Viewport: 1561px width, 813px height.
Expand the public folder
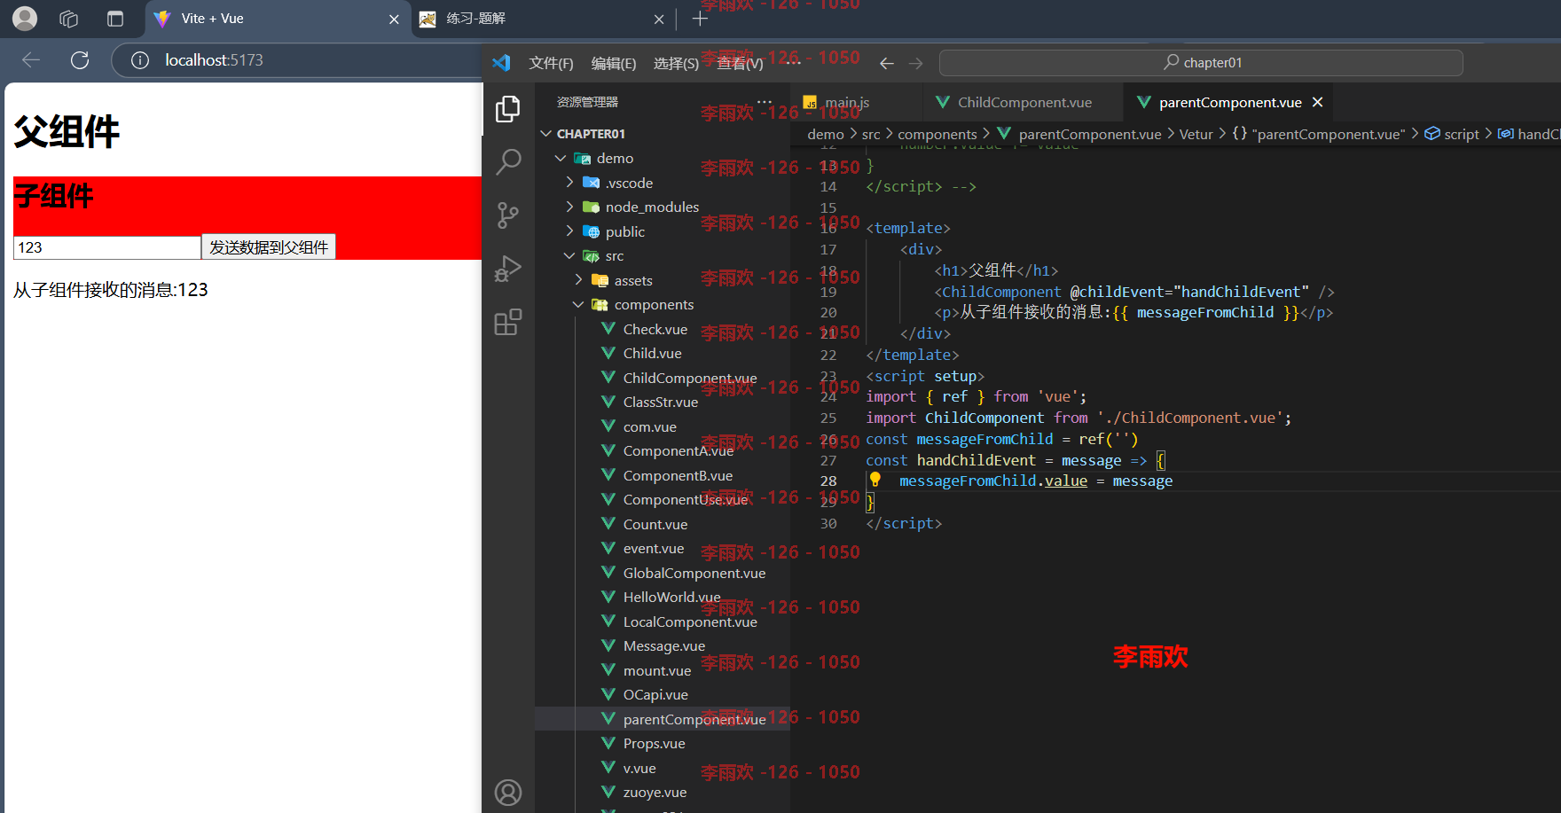tap(569, 231)
